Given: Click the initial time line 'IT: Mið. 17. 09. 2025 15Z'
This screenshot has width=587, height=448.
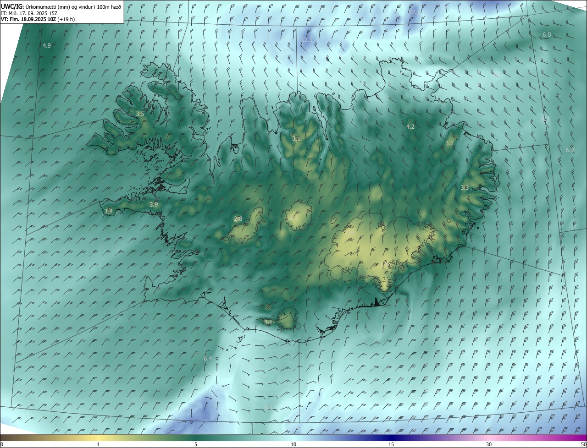Looking at the screenshot, I should point(29,13).
